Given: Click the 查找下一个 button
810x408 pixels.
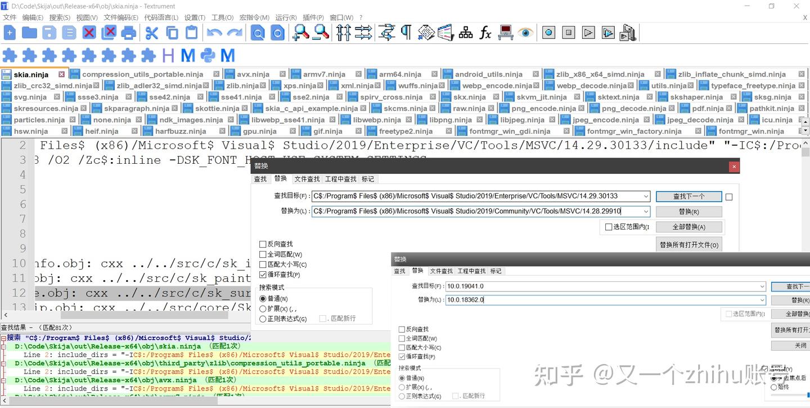Looking at the screenshot, I should click(x=688, y=196).
